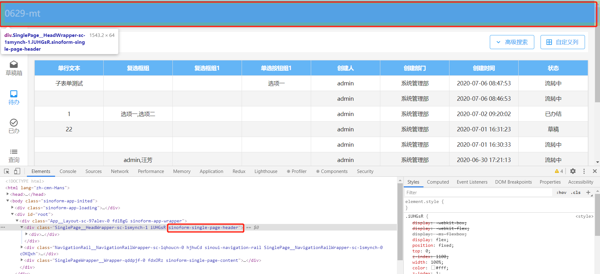Click the 创建时间 column header
Screen dimensions: 600x274
coord(484,68)
